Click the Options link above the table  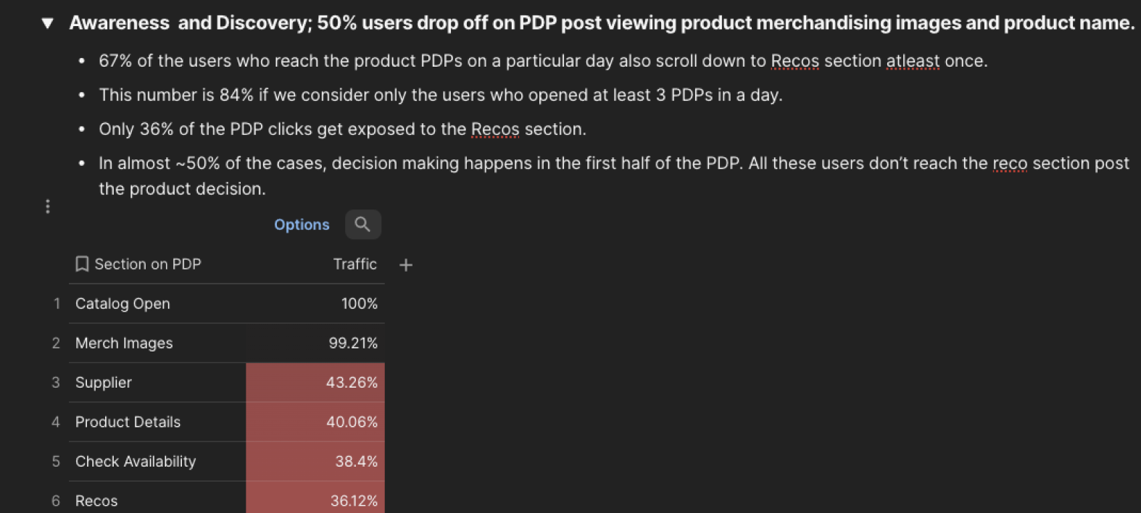point(302,225)
